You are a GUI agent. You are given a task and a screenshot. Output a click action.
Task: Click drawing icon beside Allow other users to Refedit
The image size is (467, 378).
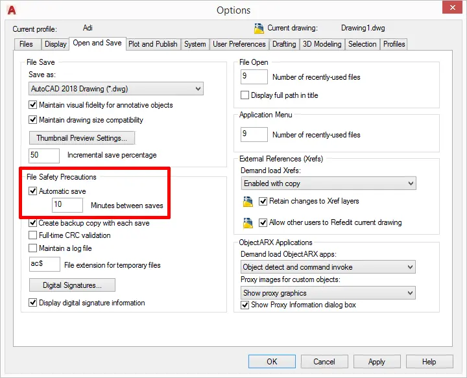246,222
